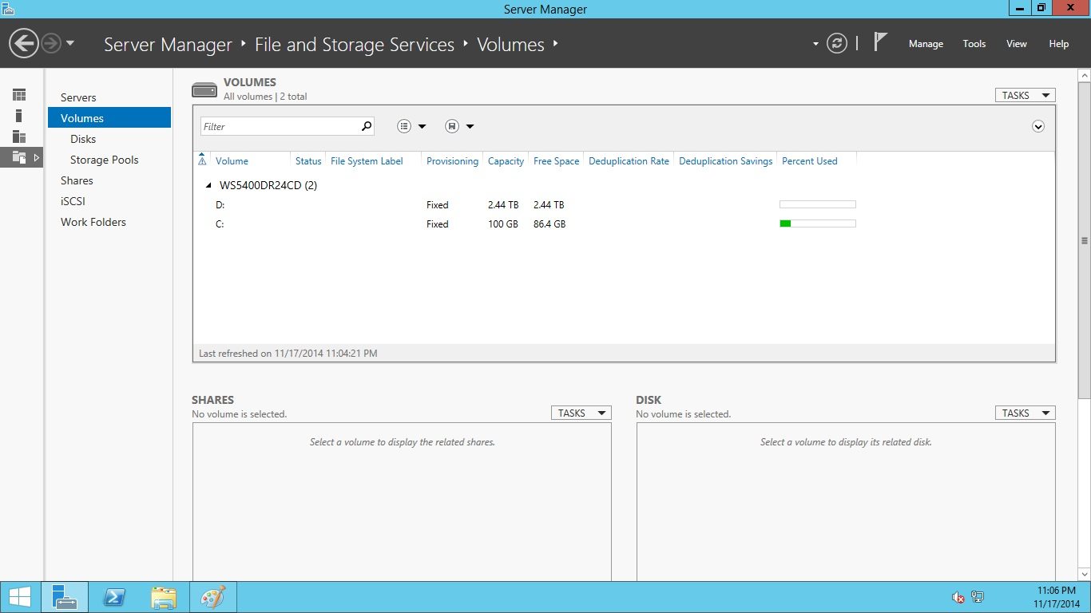Click File and Storage Services breadcrumb
1091x613 pixels.
[355, 45]
